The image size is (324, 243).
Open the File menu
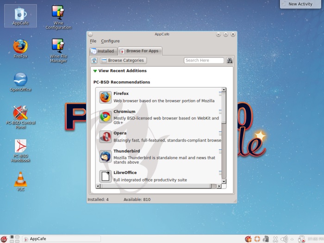coord(93,41)
